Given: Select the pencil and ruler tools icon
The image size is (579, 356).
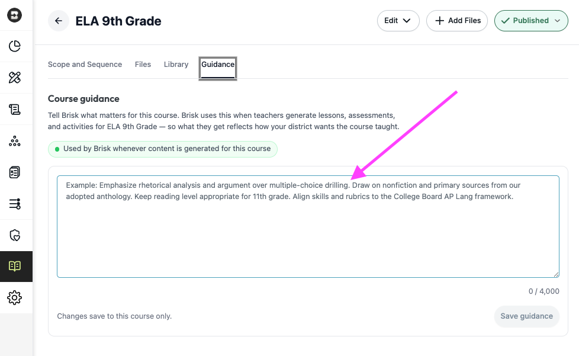Looking at the screenshot, I should pos(14,78).
